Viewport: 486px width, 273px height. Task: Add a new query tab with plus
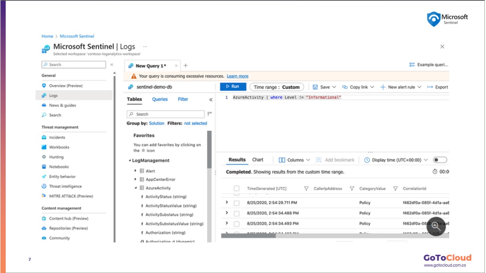[x=186, y=66]
